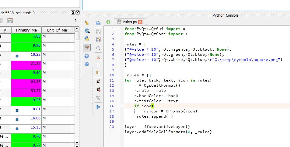This screenshot has width=290, height=147.
Task: Click the Open File icon in editor toolbar
Action: coord(98,22)
